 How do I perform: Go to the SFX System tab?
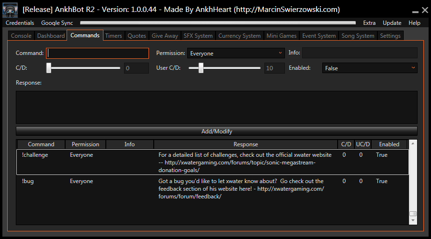click(x=198, y=36)
